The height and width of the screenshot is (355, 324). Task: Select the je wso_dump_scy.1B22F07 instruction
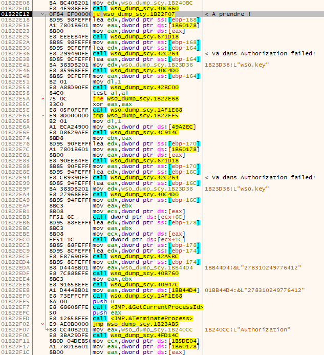pyautogui.click(x=133, y=14)
